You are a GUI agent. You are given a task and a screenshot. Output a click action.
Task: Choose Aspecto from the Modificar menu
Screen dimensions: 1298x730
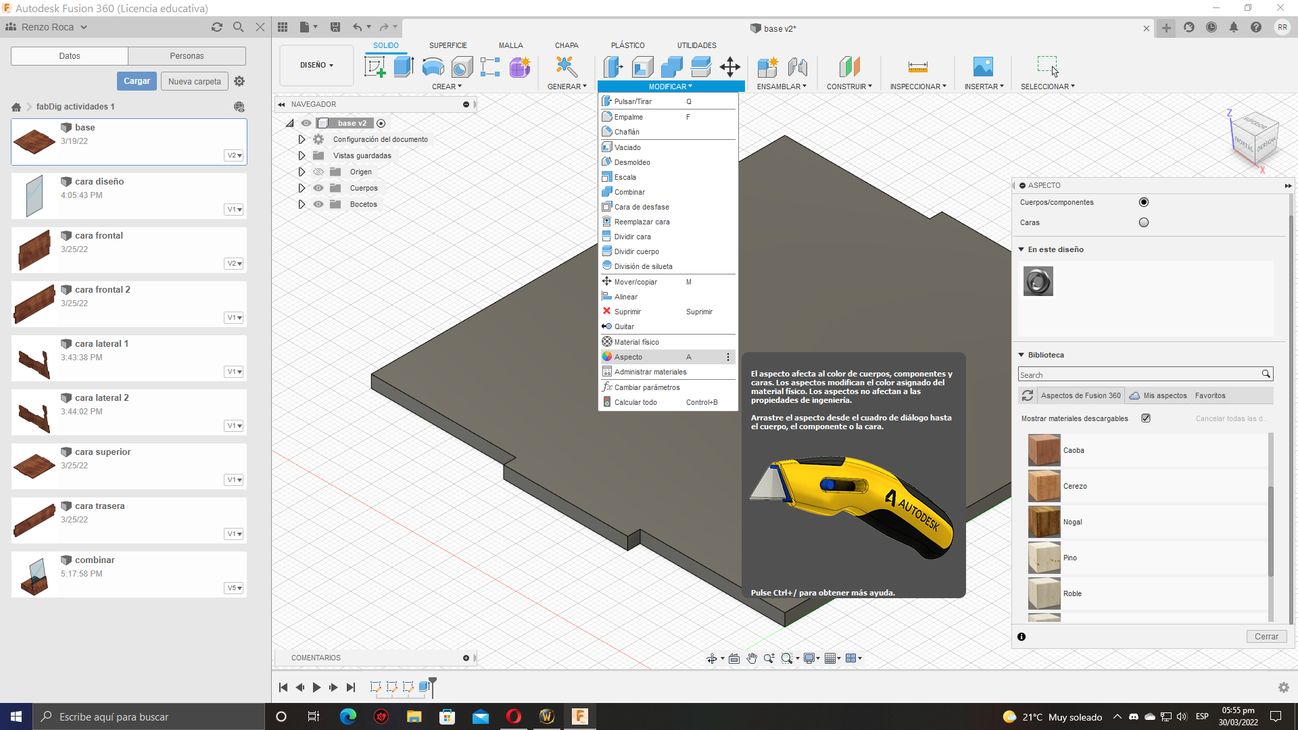point(628,357)
